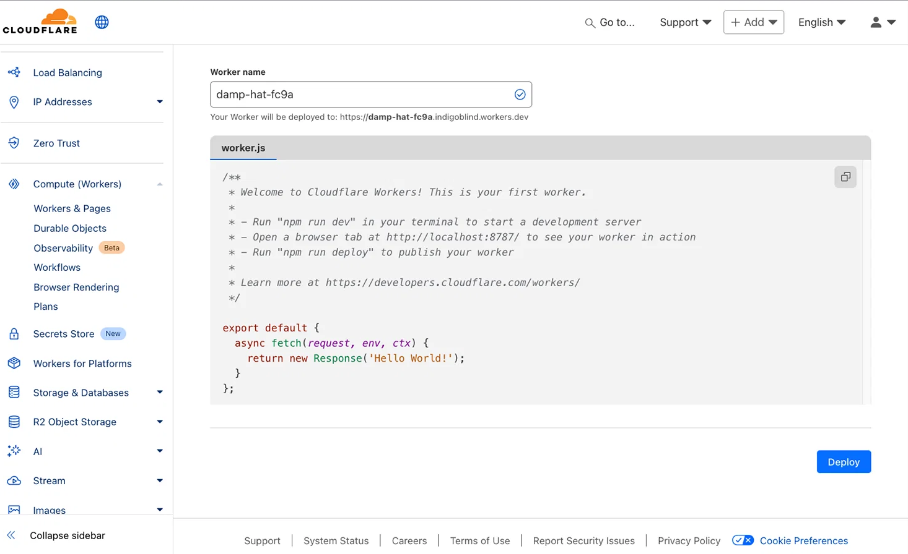Click the Cookie Preferences toggle icon
The image size is (908, 554).
[x=743, y=540]
